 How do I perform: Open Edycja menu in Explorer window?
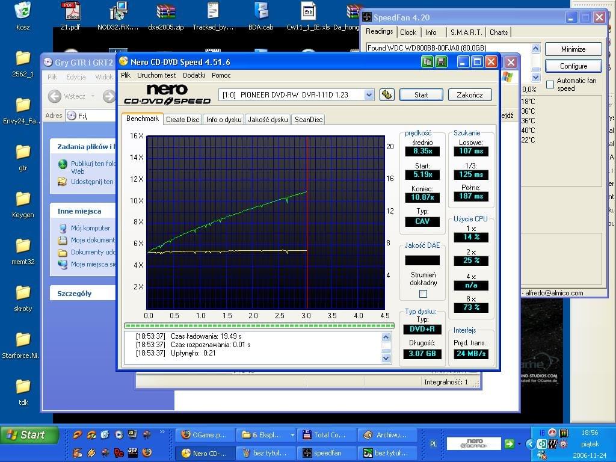(76, 77)
